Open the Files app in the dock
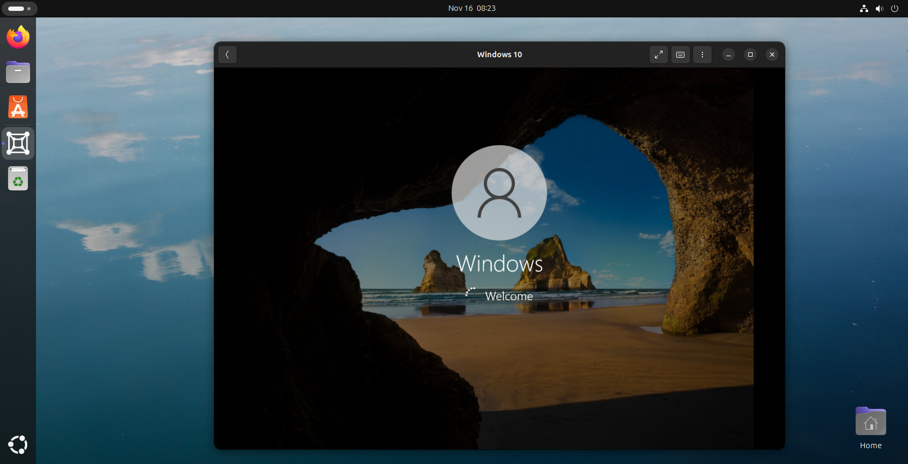This screenshot has height=464, width=908. (x=18, y=72)
